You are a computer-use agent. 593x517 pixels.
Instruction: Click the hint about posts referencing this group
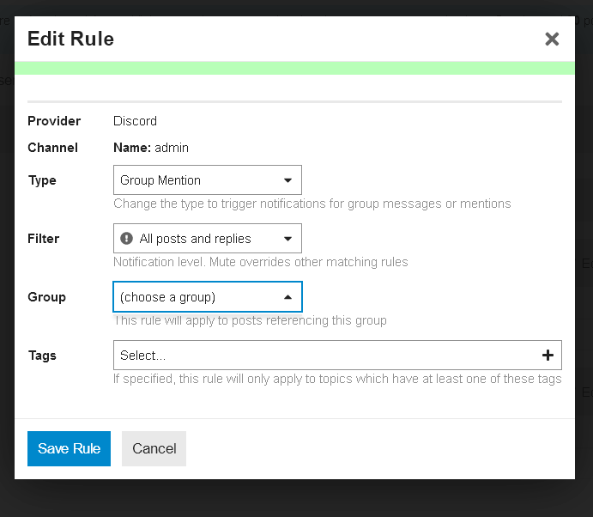[250, 320]
